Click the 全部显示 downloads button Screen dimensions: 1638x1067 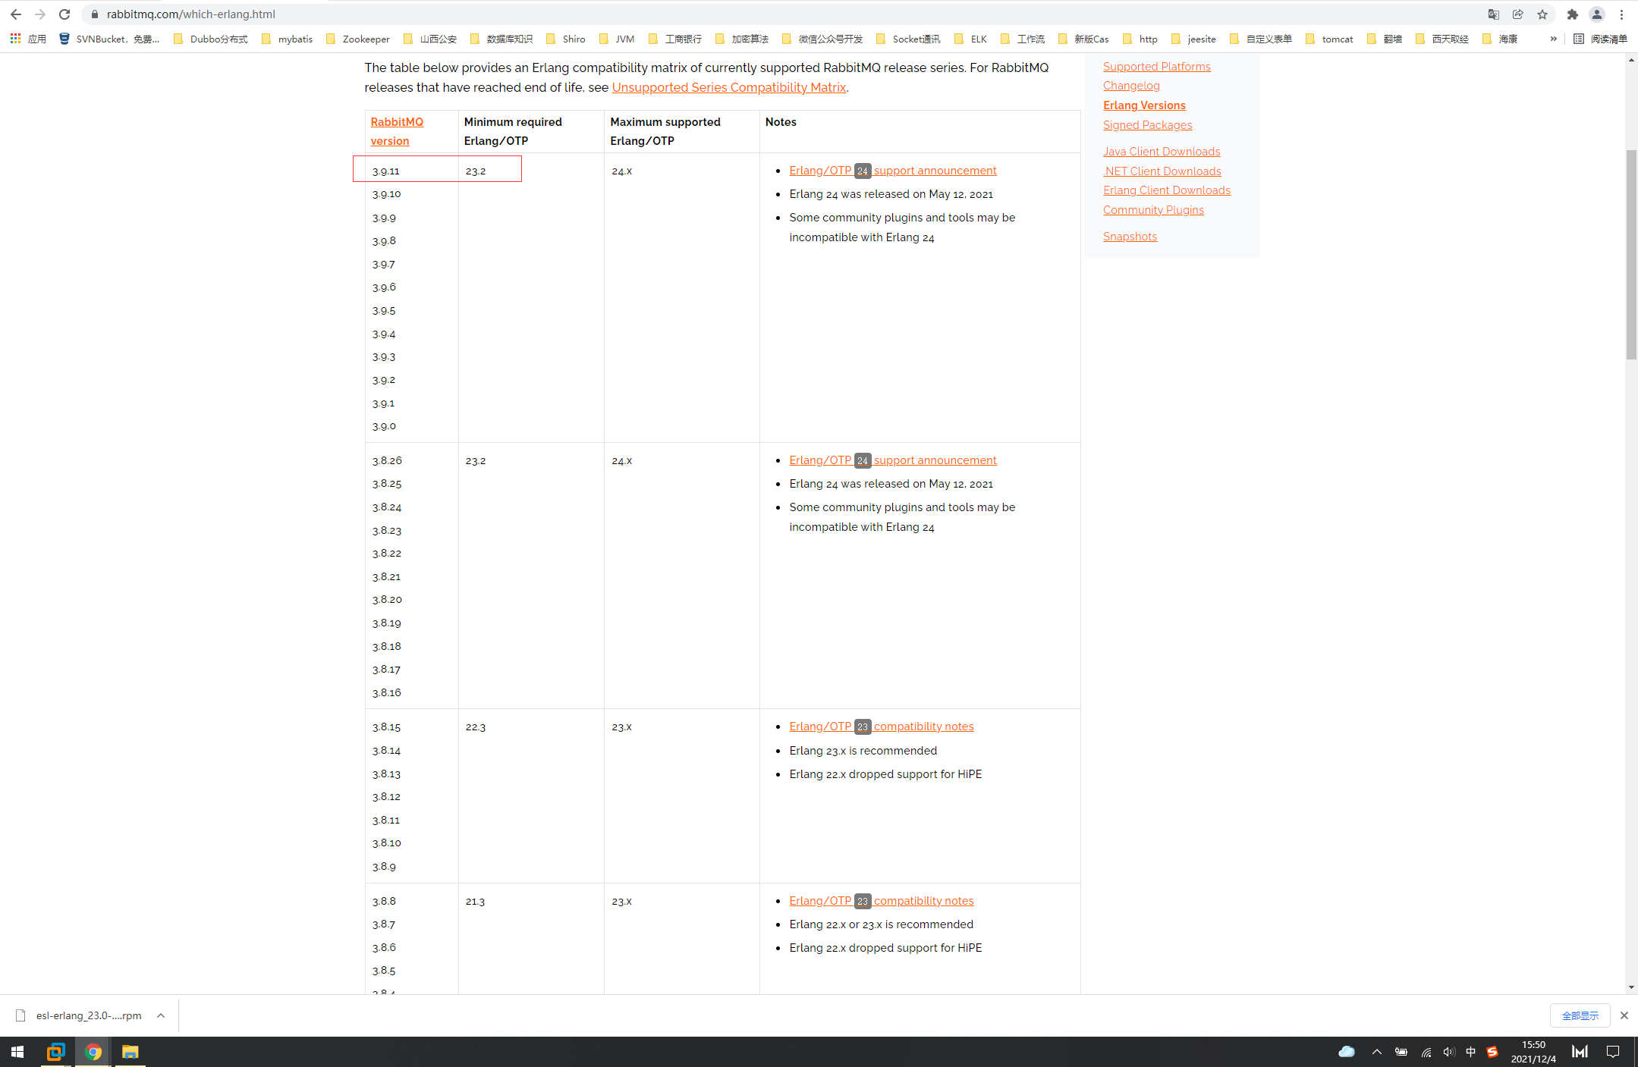coord(1580,1015)
